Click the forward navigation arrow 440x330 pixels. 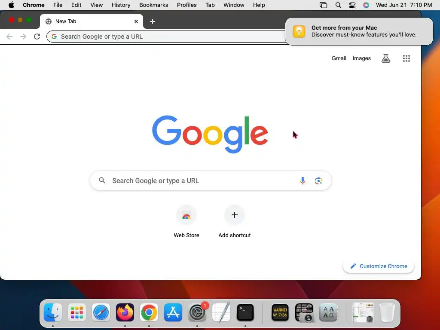click(23, 37)
